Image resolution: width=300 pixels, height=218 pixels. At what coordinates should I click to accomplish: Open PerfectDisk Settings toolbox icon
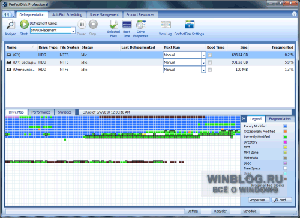(x=190, y=25)
